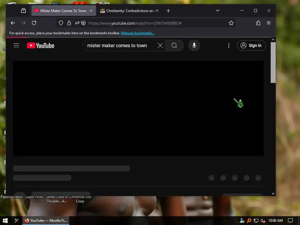Switch to Christianity: Contradictions tab
The image size is (300, 225).
(x=130, y=11)
